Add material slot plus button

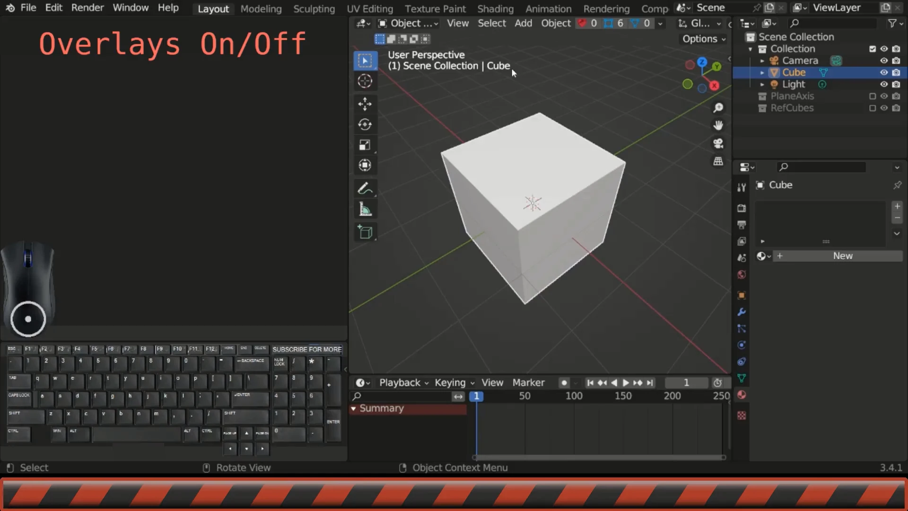pyautogui.click(x=897, y=206)
